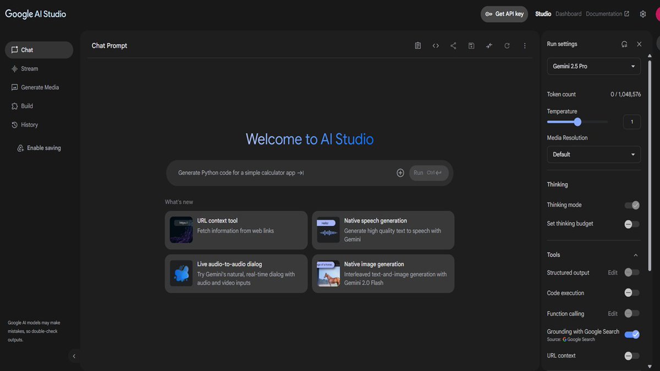Viewport: 660px width, 371px height.
Task: Click the Build icon in the sidebar
Action: 15,106
